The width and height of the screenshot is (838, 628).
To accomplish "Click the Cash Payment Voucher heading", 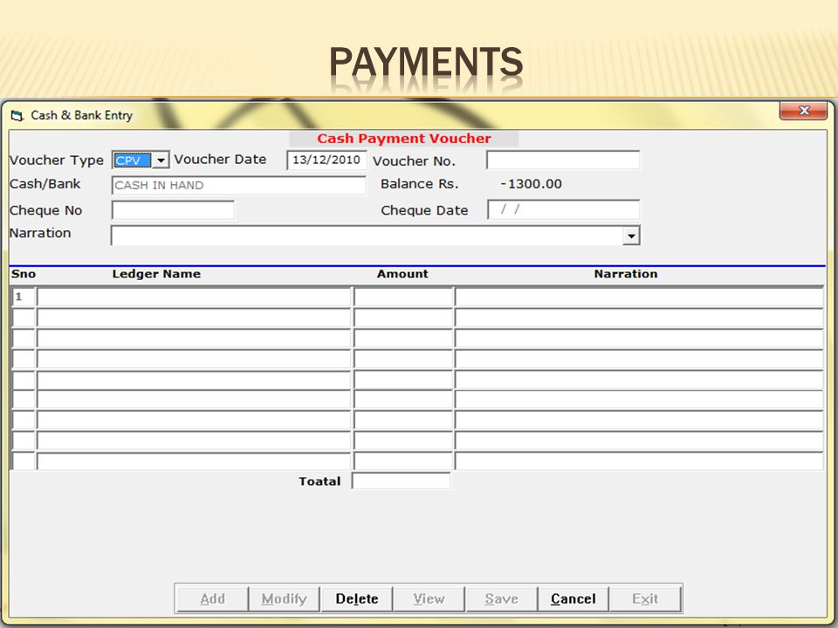I will pos(403,139).
